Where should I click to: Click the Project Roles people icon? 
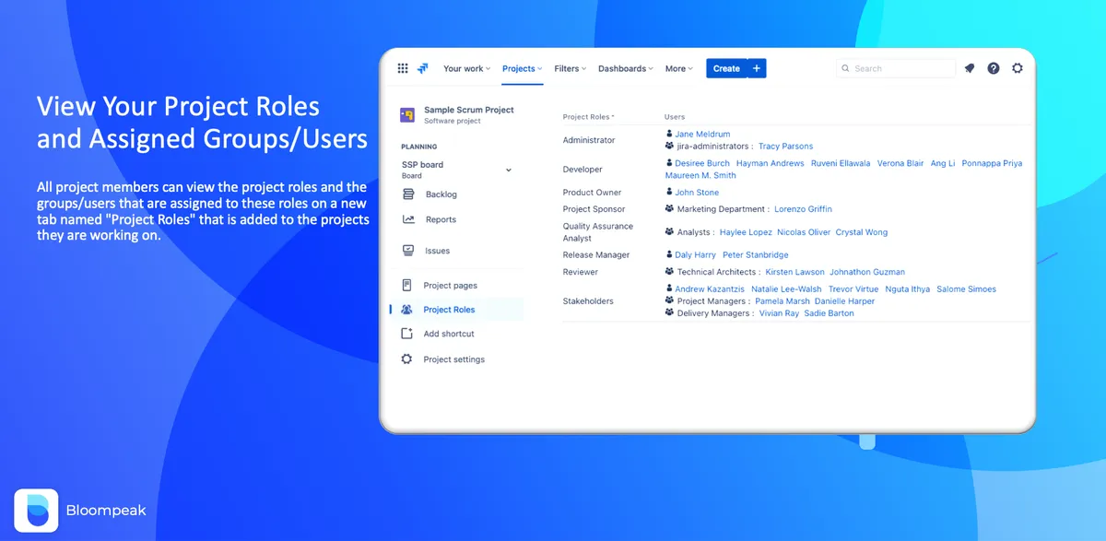[x=407, y=310]
